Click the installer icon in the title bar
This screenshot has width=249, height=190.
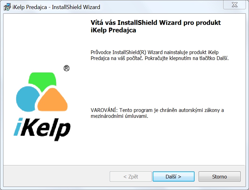(x=7, y=7)
